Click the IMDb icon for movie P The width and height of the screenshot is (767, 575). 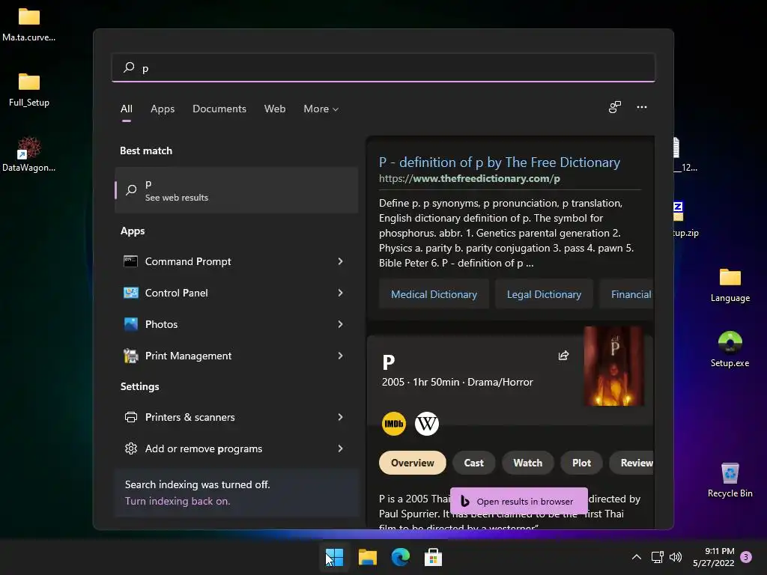394,424
